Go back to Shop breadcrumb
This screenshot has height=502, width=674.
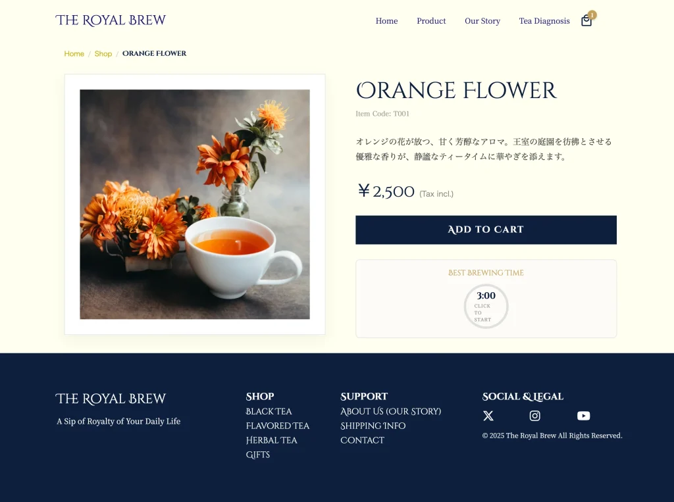(103, 54)
